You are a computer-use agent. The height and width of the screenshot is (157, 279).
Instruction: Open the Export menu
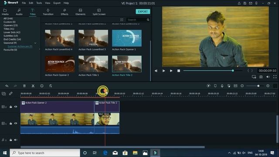(x=57, y=3)
